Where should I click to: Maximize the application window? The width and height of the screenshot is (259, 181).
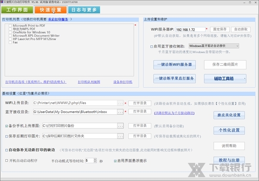pos(250,3)
